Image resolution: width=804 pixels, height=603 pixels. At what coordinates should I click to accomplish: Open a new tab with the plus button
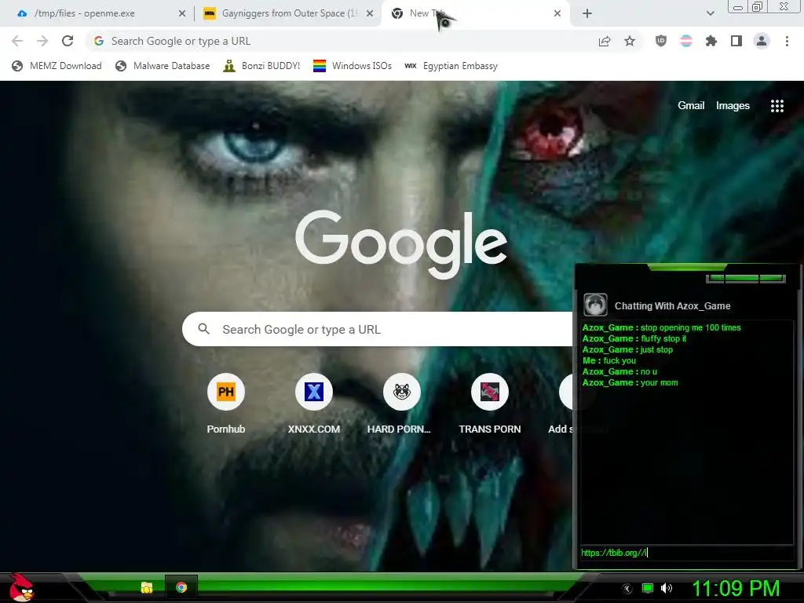587,13
